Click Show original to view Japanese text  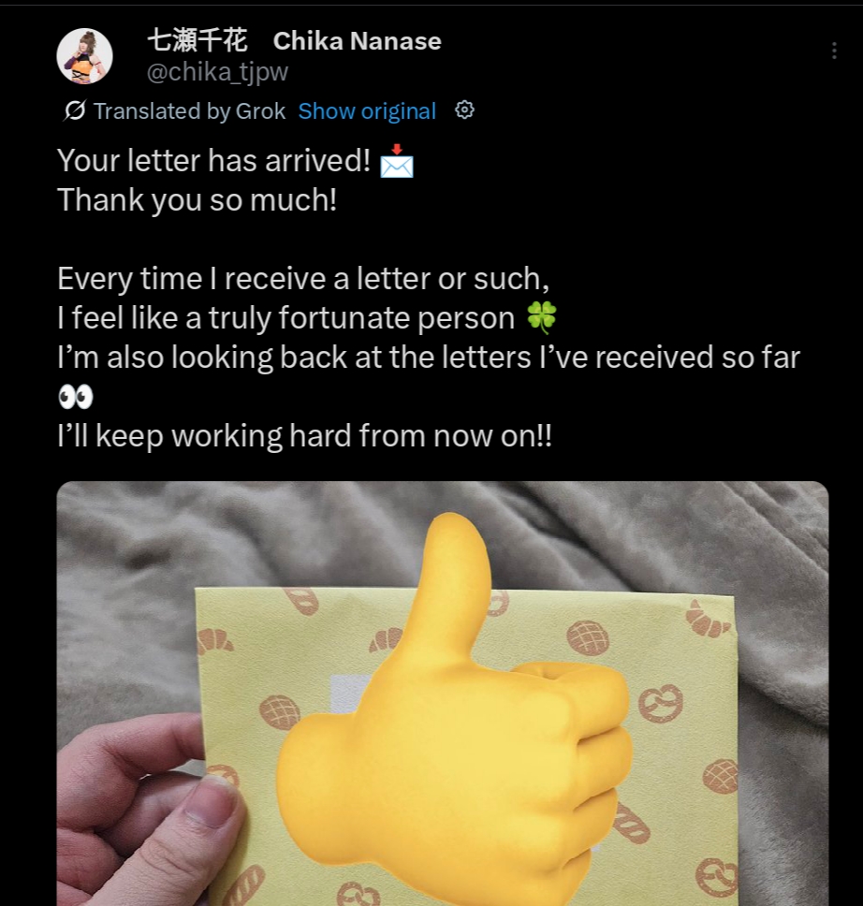tap(367, 111)
